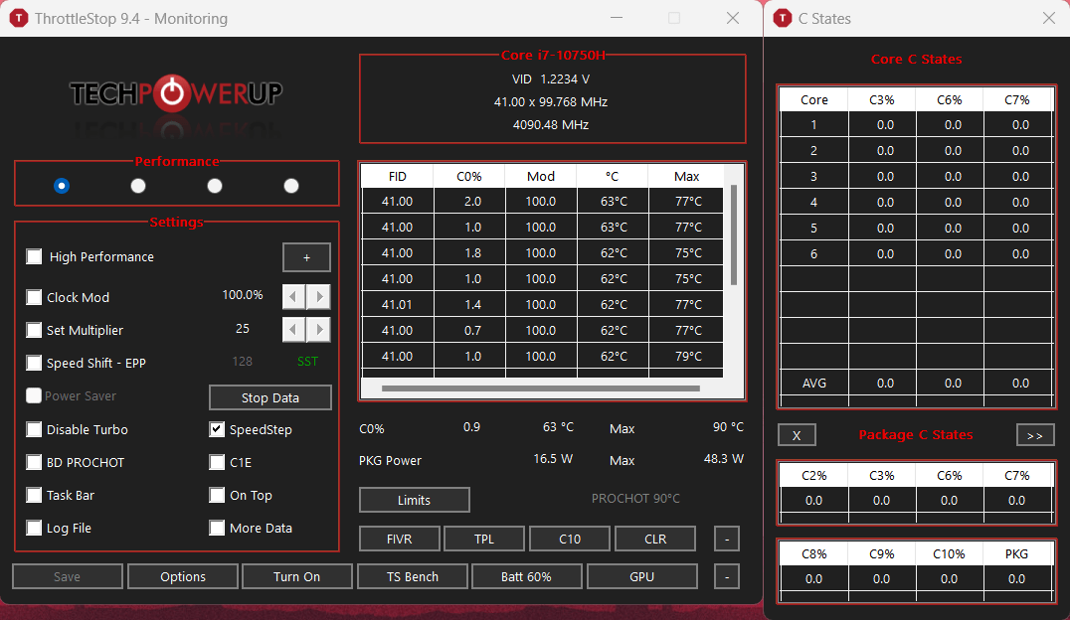Open the FIVR settings
This screenshot has width=1070, height=620.
tap(399, 539)
